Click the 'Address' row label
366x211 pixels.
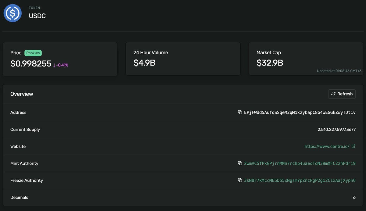click(18, 113)
